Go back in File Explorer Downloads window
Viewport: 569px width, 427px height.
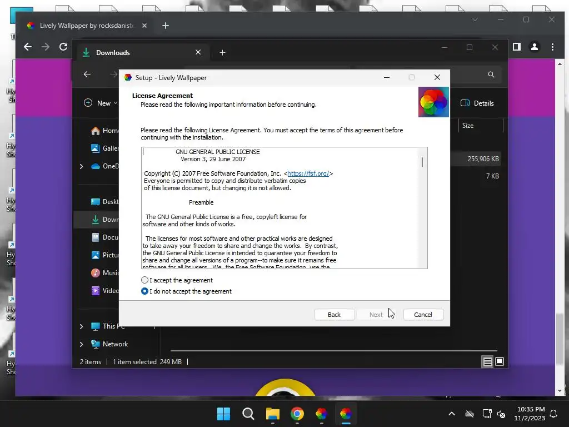point(87,75)
